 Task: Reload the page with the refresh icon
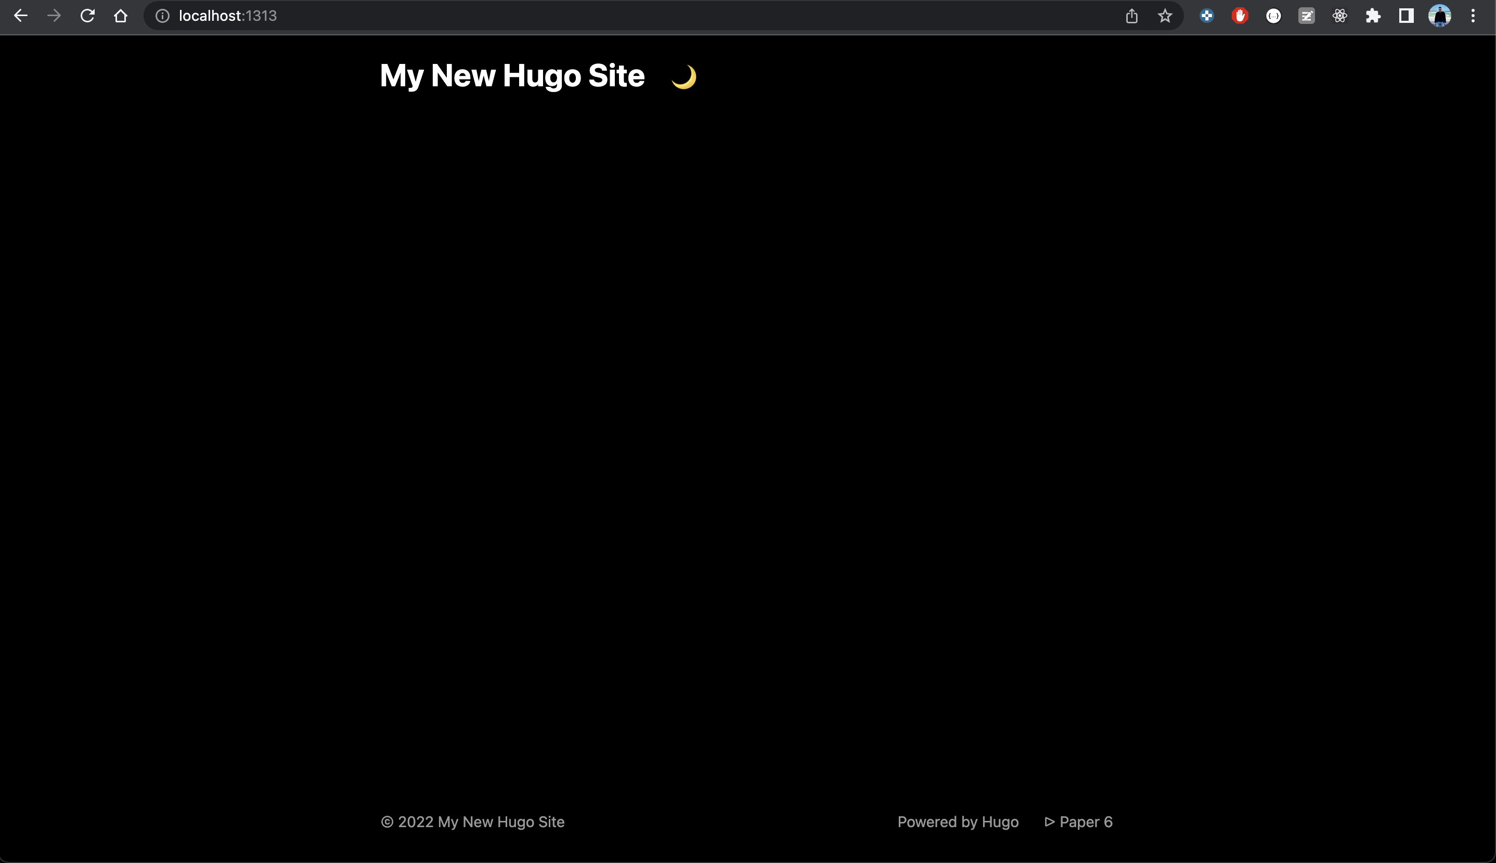pyautogui.click(x=87, y=16)
